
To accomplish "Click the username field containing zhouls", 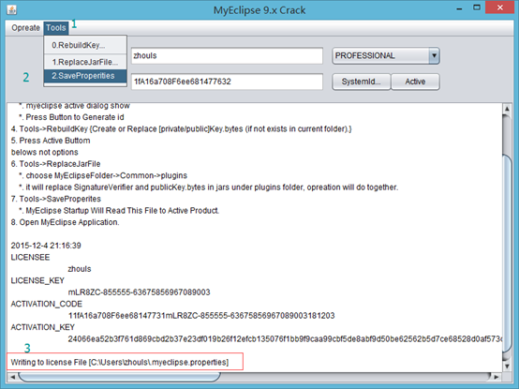I will click(x=227, y=55).
